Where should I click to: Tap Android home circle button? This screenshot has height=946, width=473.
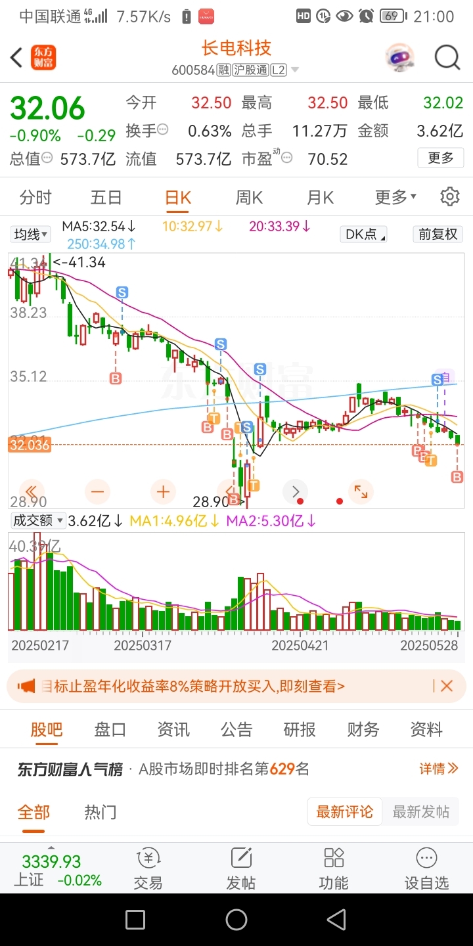236,920
